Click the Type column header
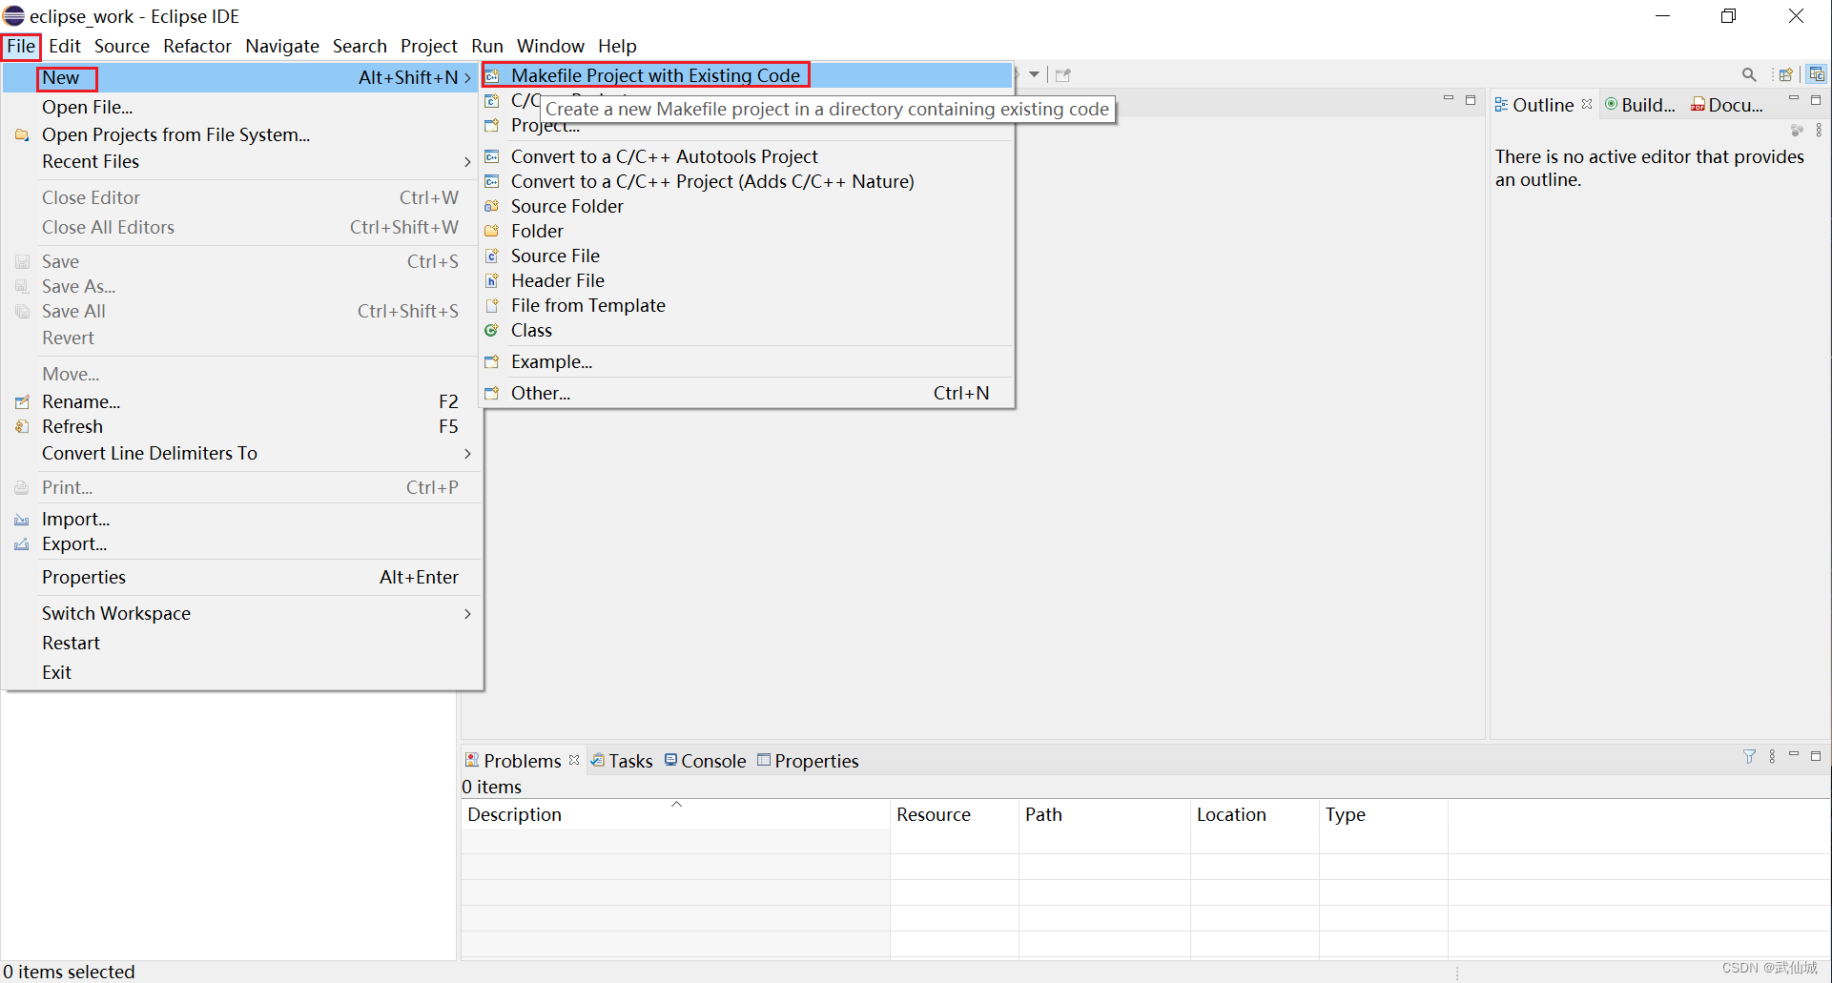Viewport: 1832px width, 983px height. click(x=1384, y=814)
